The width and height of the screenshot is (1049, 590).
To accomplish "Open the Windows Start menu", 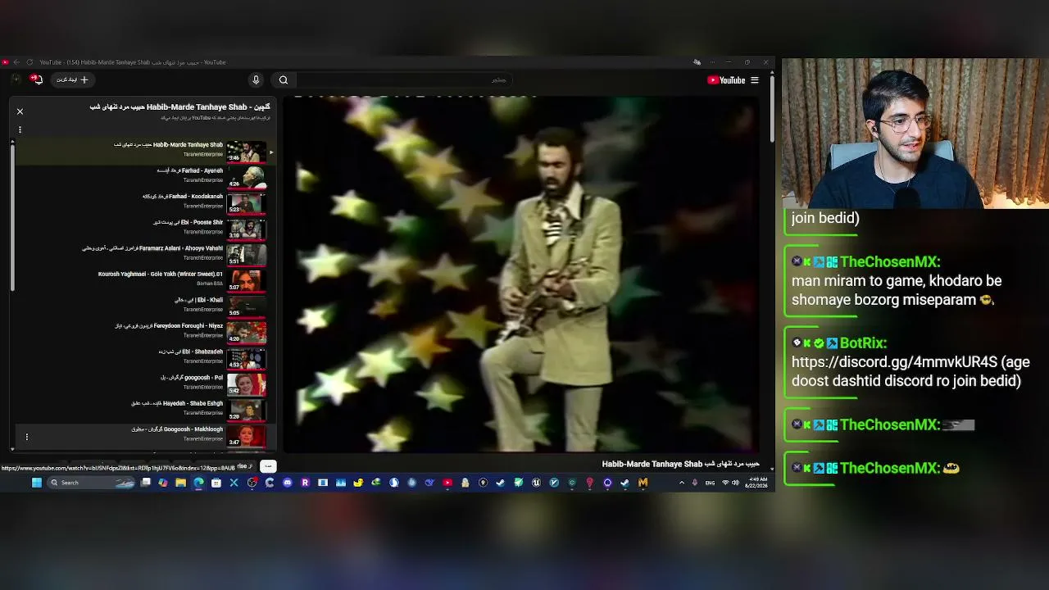I will pos(37,483).
